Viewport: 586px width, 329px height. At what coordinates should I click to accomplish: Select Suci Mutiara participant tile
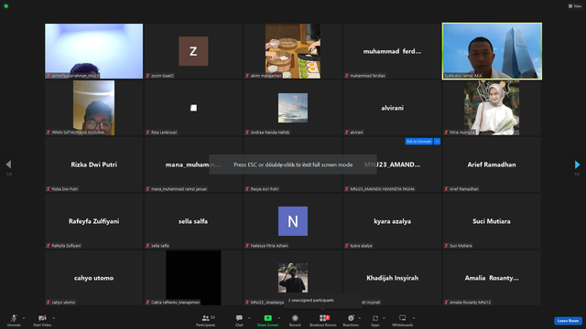pos(492,221)
